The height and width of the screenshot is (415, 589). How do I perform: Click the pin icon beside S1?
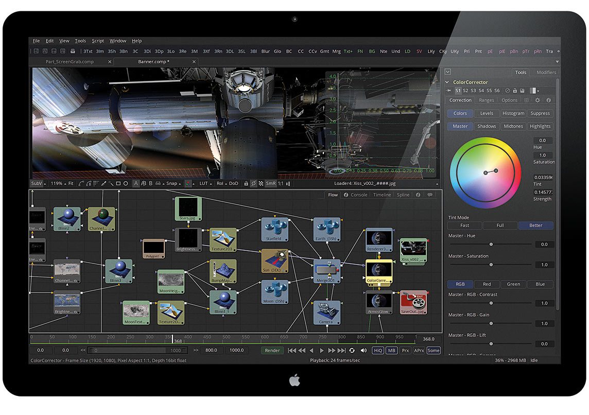point(448,91)
